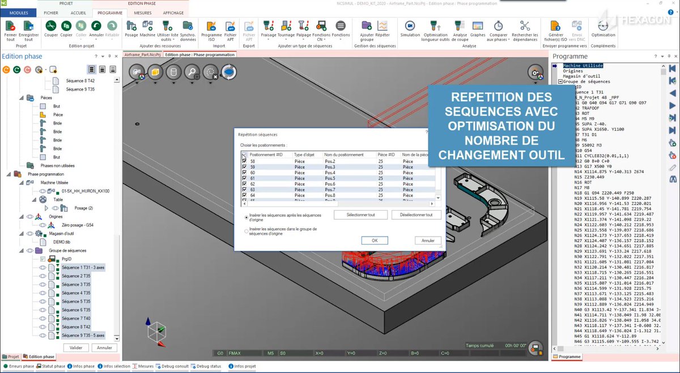Viewport: 680px width, 373px height.
Task: Expand the Posage (2) tree node
Action: (x=46, y=208)
